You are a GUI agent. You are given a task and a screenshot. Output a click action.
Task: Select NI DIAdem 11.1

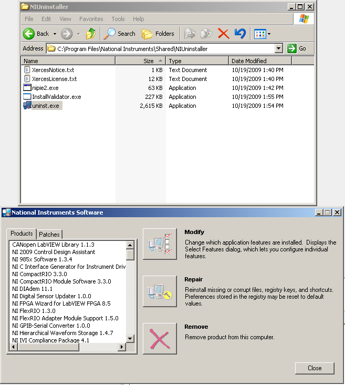tap(32, 289)
